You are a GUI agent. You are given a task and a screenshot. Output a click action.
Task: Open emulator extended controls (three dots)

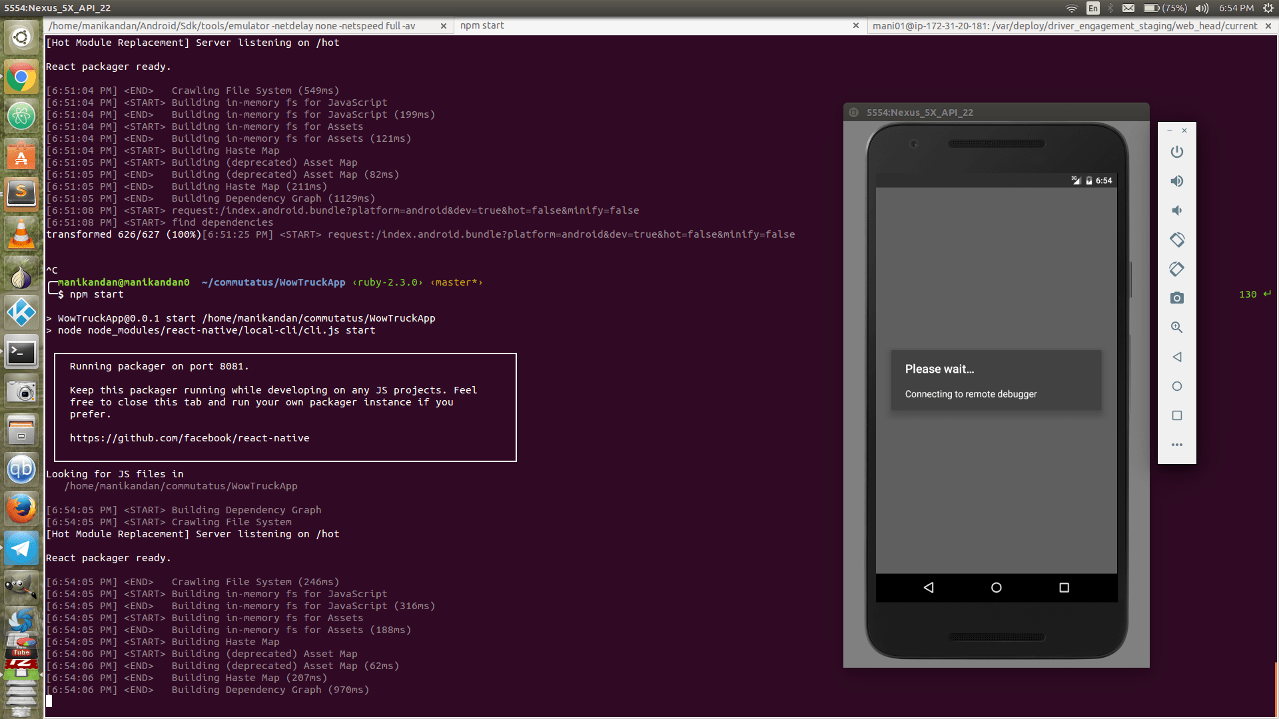(x=1177, y=445)
